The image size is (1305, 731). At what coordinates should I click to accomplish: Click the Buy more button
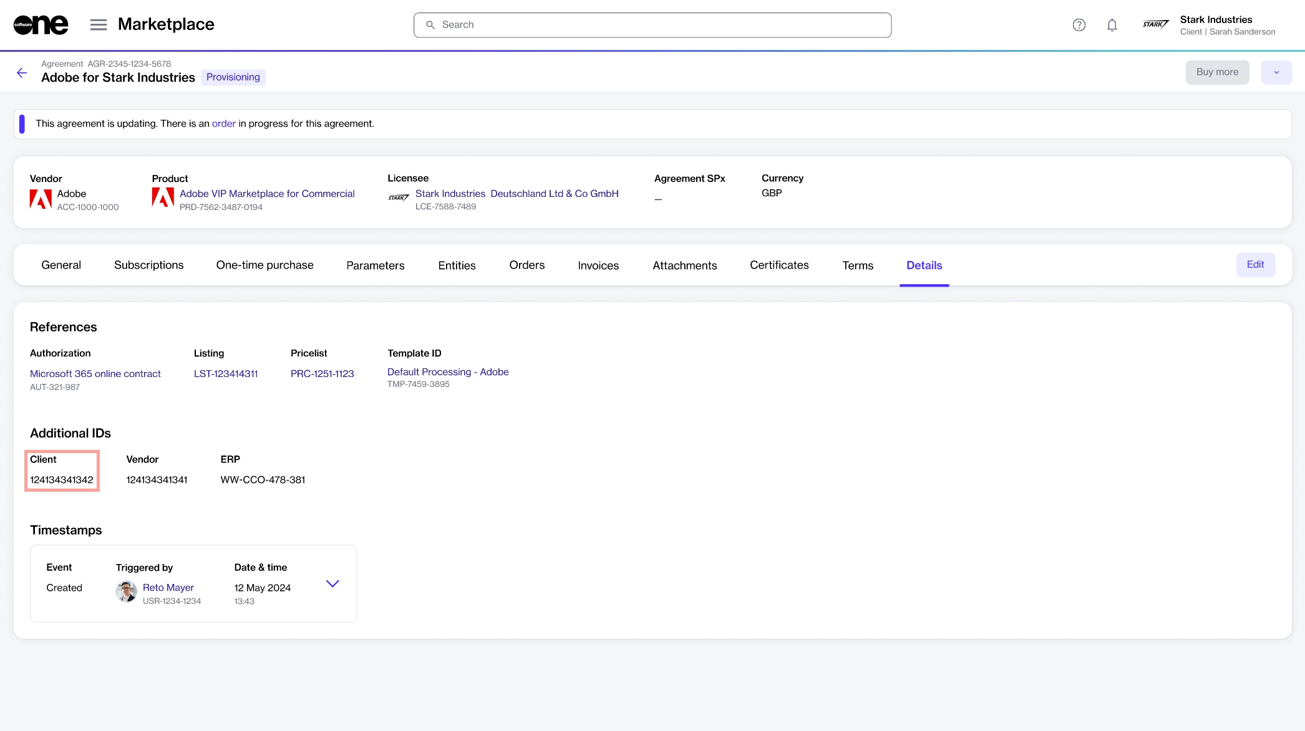point(1216,72)
